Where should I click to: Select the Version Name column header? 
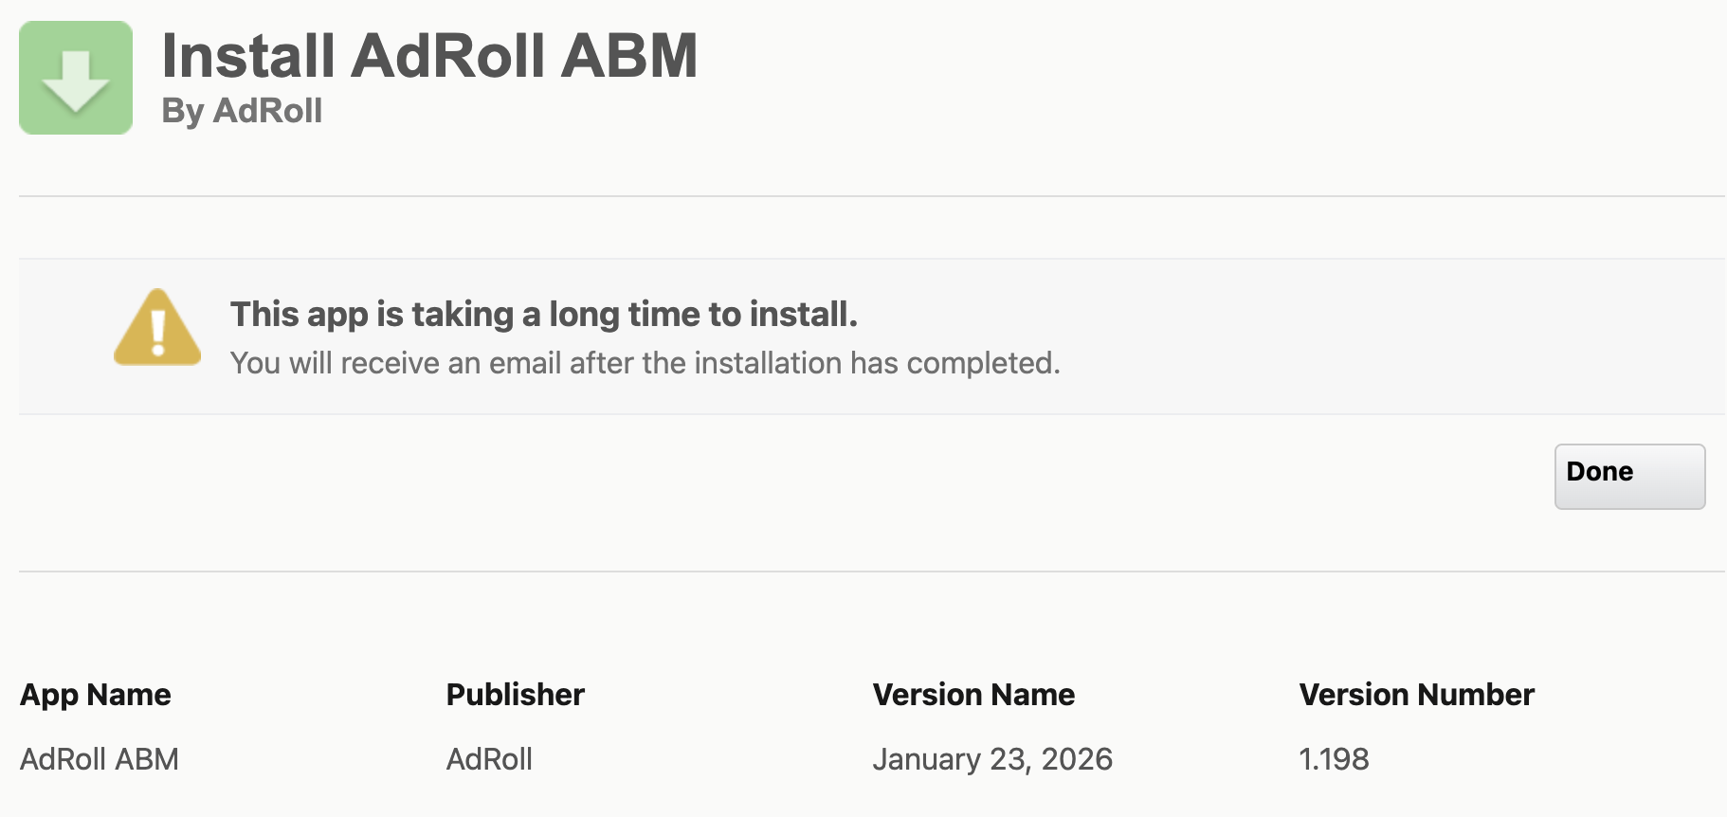[x=973, y=695]
